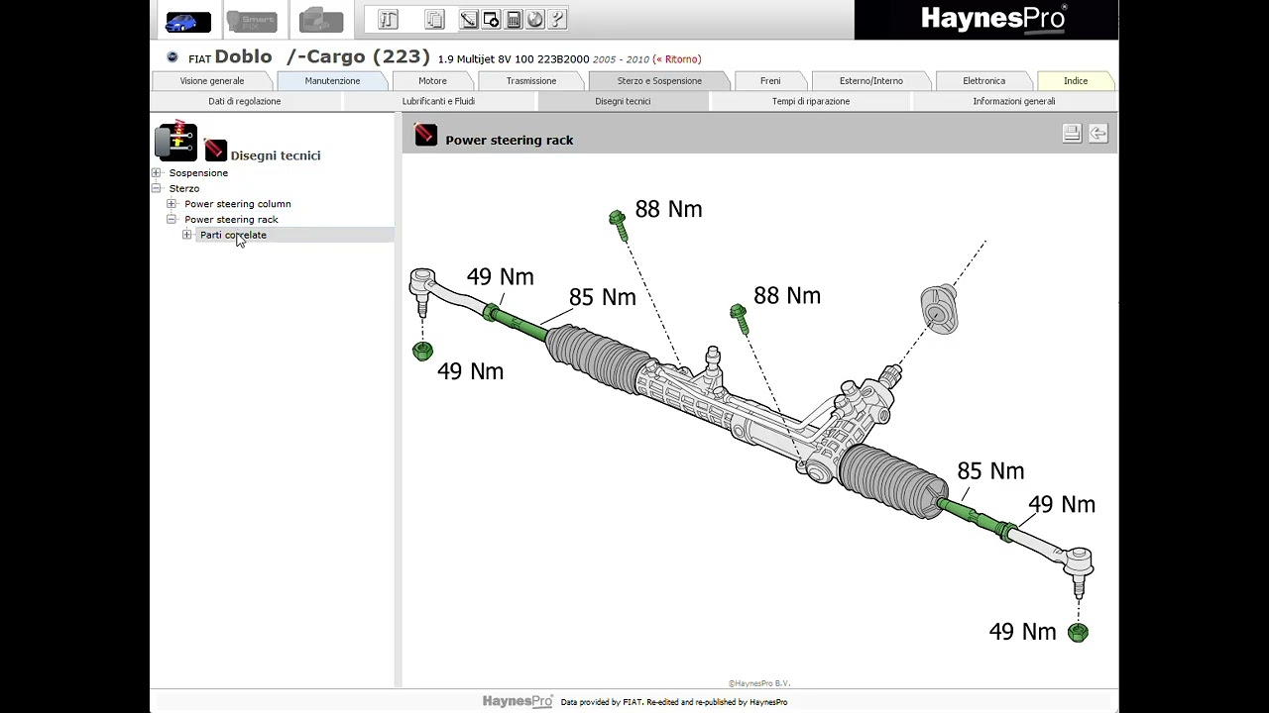This screenshot has height=713, width=1269.
Task: Click the globe language toolbar icon
Action: [x=535, y=20]
